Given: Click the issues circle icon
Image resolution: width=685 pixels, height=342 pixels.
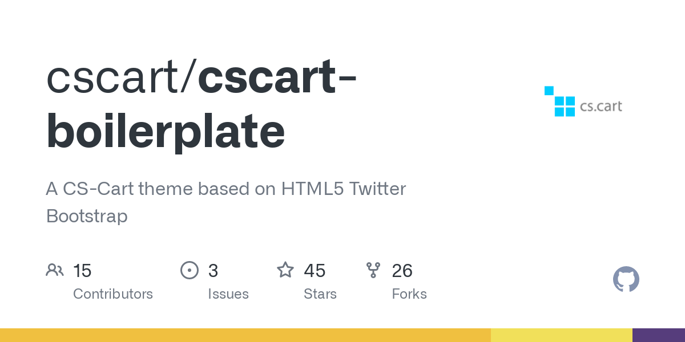Looking at the screenshot, I should point(190,270).
